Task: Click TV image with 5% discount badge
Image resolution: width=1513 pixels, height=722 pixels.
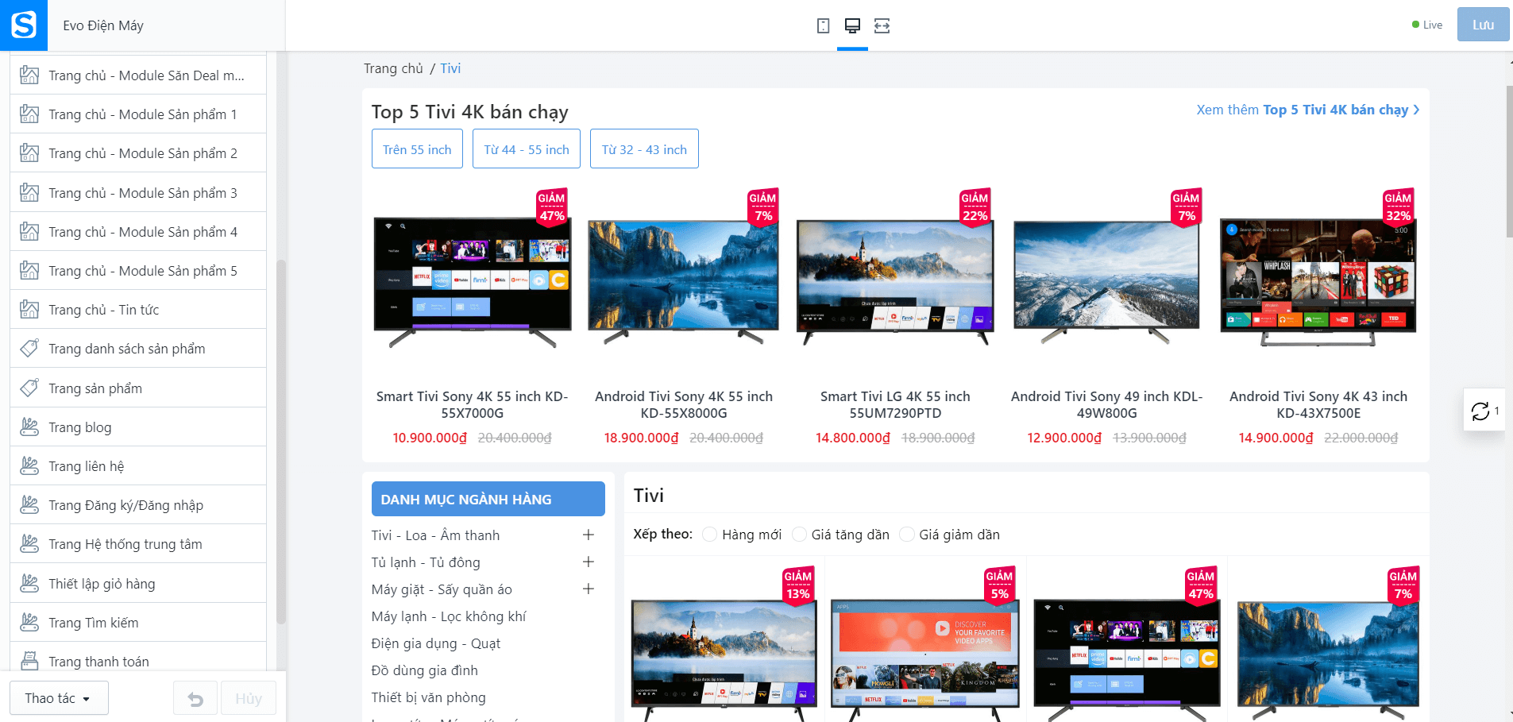Action: [925, 659]
